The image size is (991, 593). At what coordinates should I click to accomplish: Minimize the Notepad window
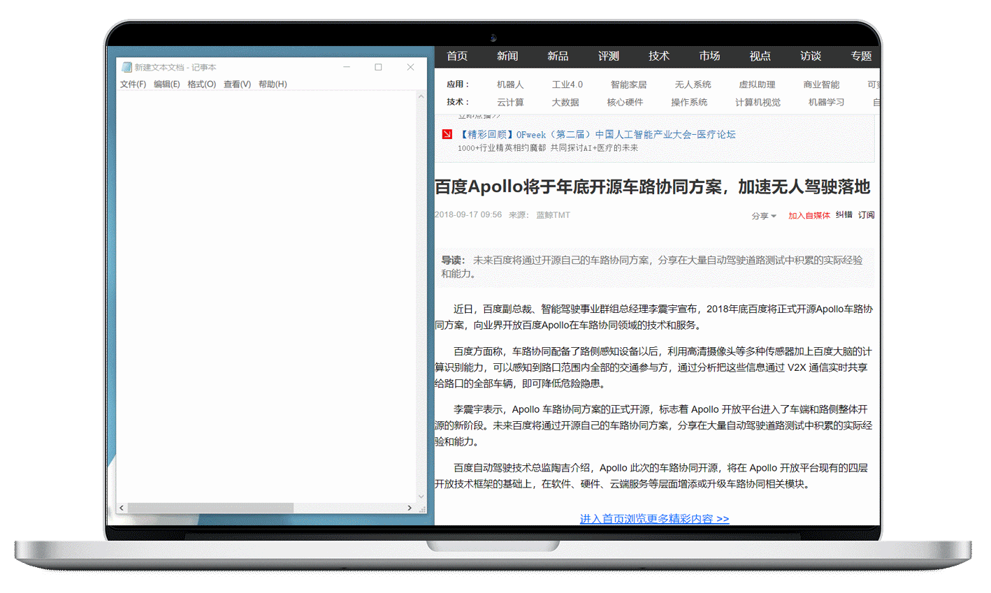tap(347, 67)
